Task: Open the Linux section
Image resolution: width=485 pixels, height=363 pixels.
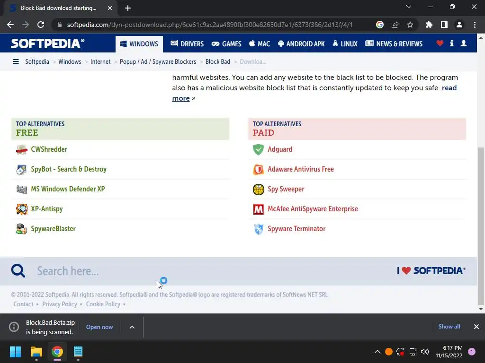Action: pos(345,44)
